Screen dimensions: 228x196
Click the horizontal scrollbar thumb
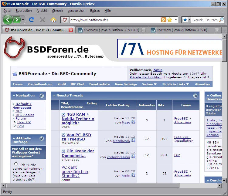[x=93, y=185]
